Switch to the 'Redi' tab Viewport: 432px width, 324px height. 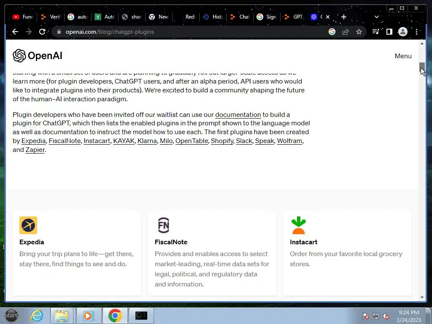[x=186, y=17]
